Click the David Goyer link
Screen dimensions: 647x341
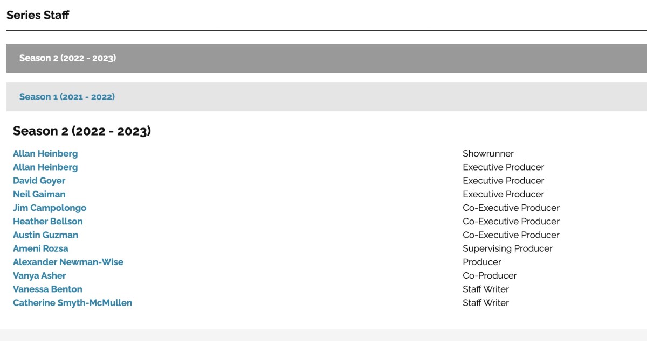(x=39, y=181)
